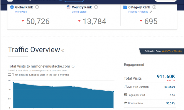Click the red arrow beside 50,726

tap(23, 21)
